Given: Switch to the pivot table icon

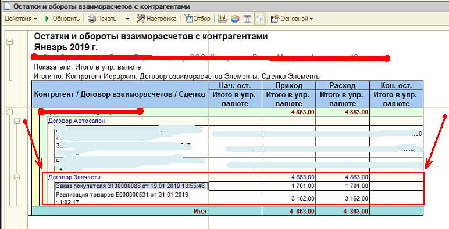Looking at the screenshot, I should pyautogui.click(x=247, y=19).
